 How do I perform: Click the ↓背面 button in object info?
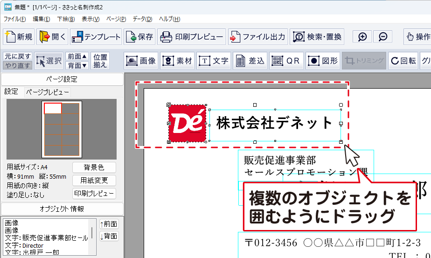tap(109, 236)
